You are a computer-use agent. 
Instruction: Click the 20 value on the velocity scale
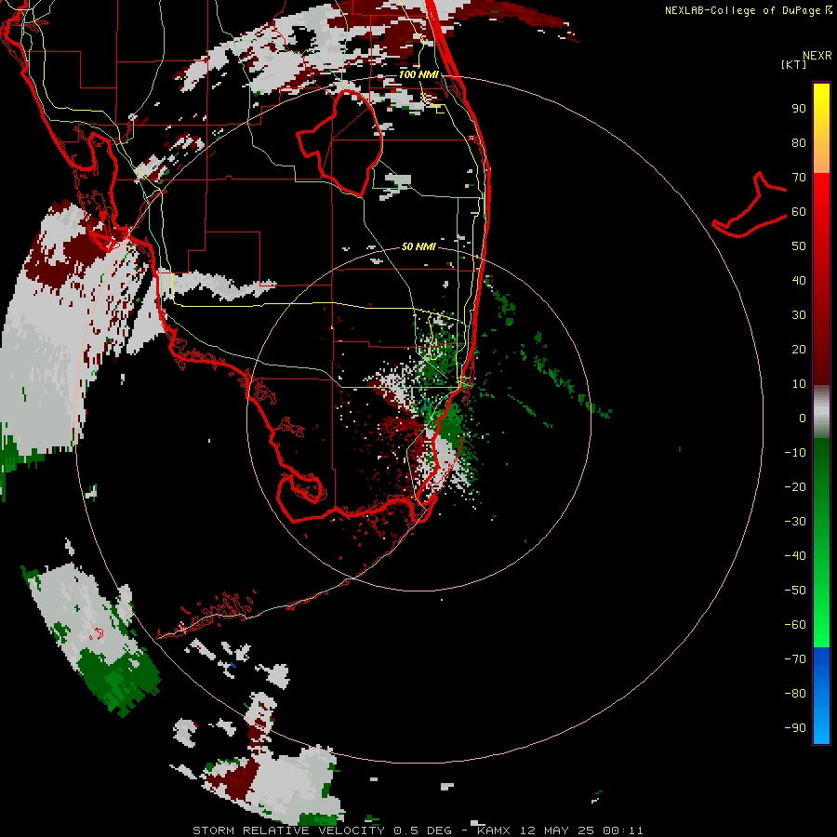pyautogui.click(x=799, y=350)
